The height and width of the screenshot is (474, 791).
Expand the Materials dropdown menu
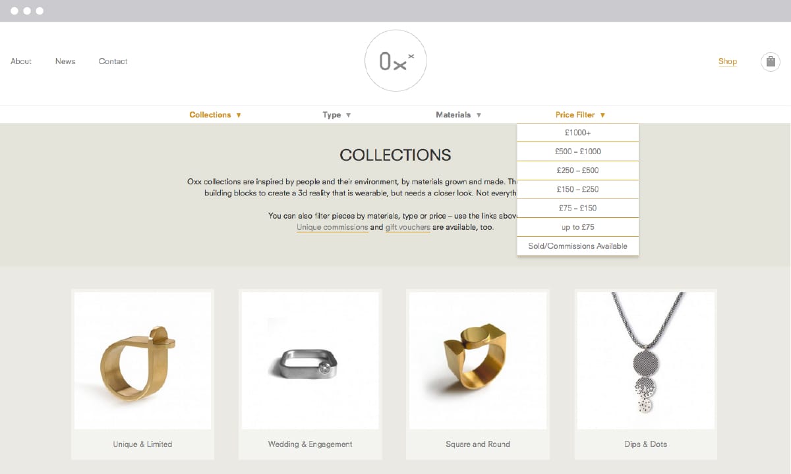tap(458, 115)
